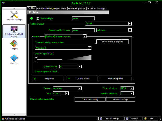Screen dimensions: 162x121
Task: Click the sidebar scroll up arrow
Action: coord(14,8)
